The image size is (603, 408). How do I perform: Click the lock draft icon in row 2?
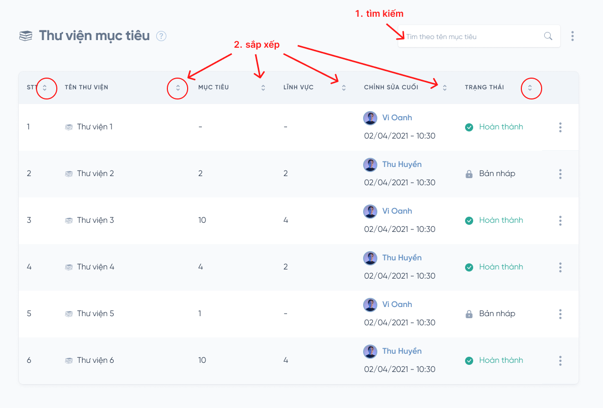tap(469, 174)
